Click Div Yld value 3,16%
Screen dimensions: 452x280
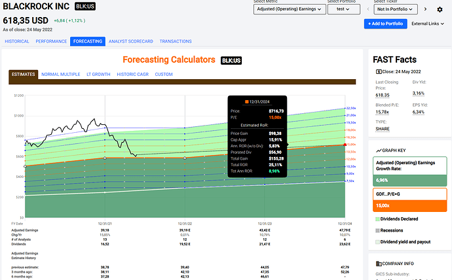point(419,94)
